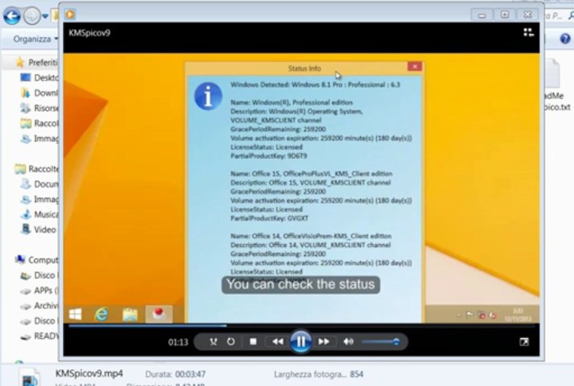
Task: Click the Larghezza fotogramma 854 value
Action: 356,374
